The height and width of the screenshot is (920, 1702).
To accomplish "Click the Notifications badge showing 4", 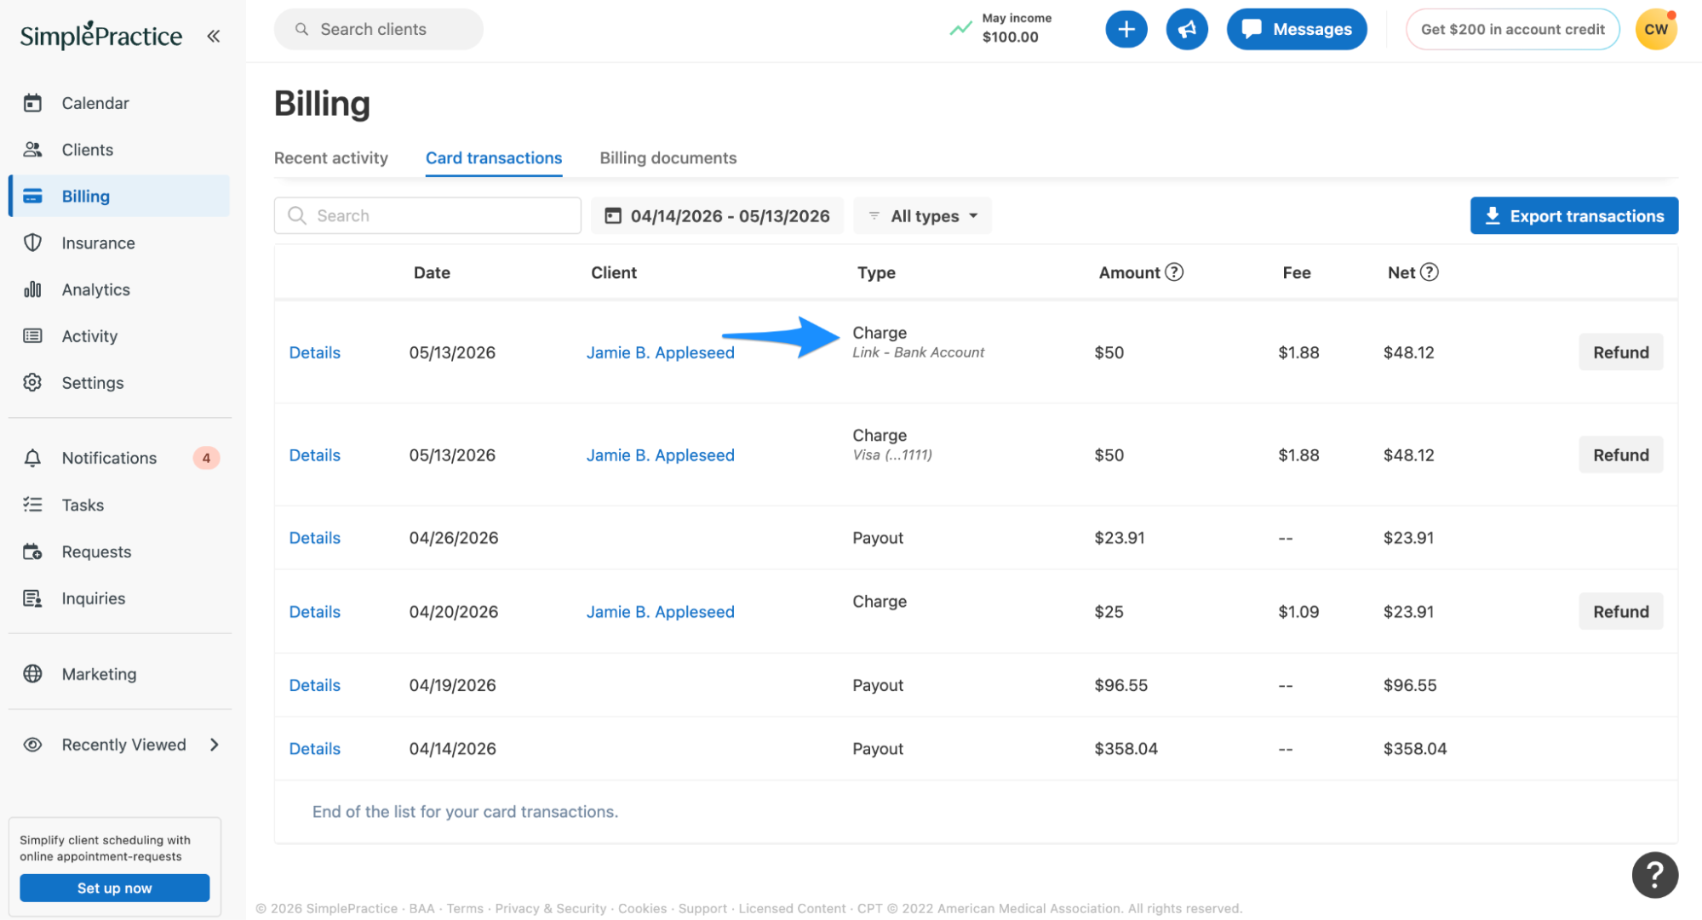I will (206, 458).
